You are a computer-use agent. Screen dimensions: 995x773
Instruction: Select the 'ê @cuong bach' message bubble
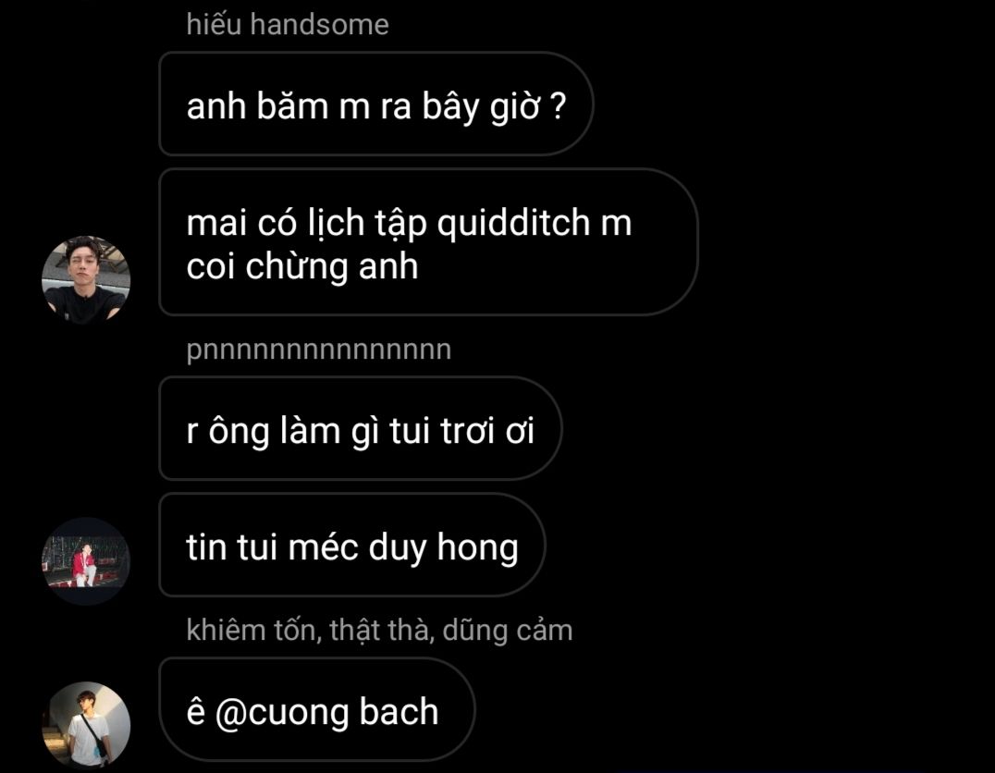[x=316, y=709]
